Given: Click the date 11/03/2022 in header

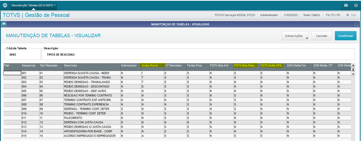Looking at the screenshot, I should tap(290, 15).
